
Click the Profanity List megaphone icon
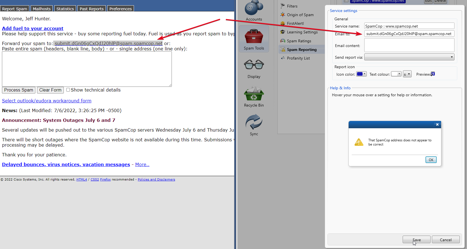pos(283,58)
